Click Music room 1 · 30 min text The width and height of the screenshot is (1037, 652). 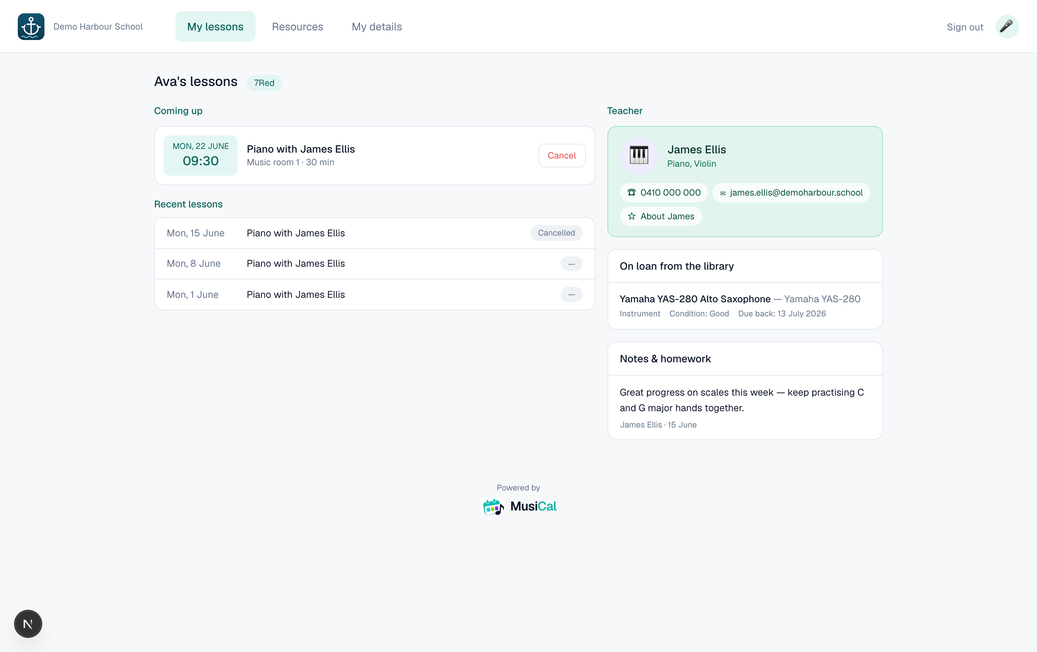point(290,162)
